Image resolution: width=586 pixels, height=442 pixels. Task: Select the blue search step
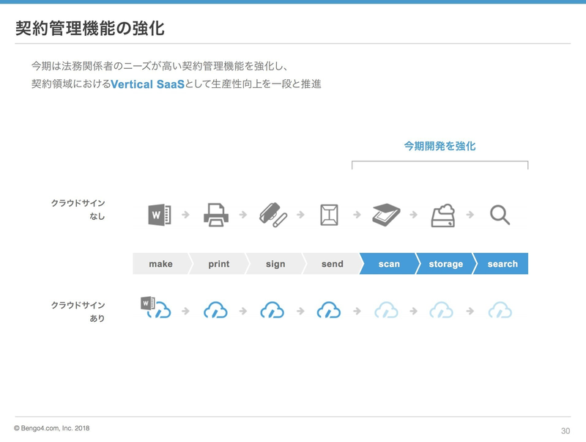pos(502,264)
